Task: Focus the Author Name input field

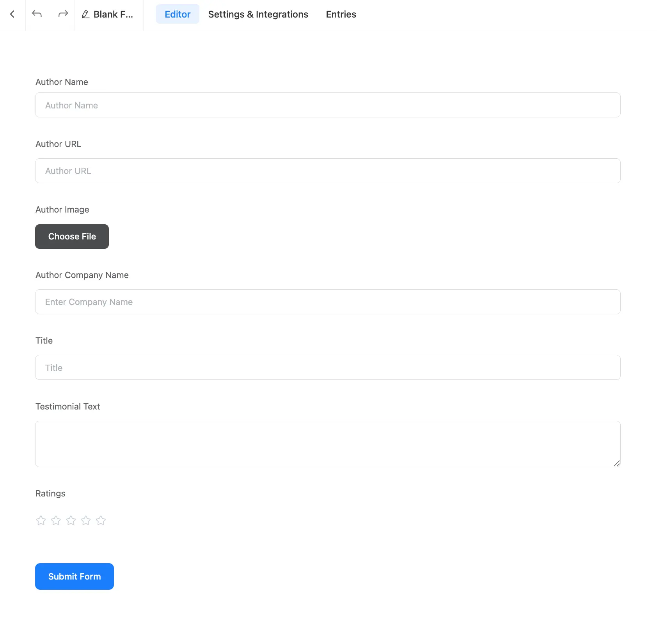Action: [x=328, y=105]
